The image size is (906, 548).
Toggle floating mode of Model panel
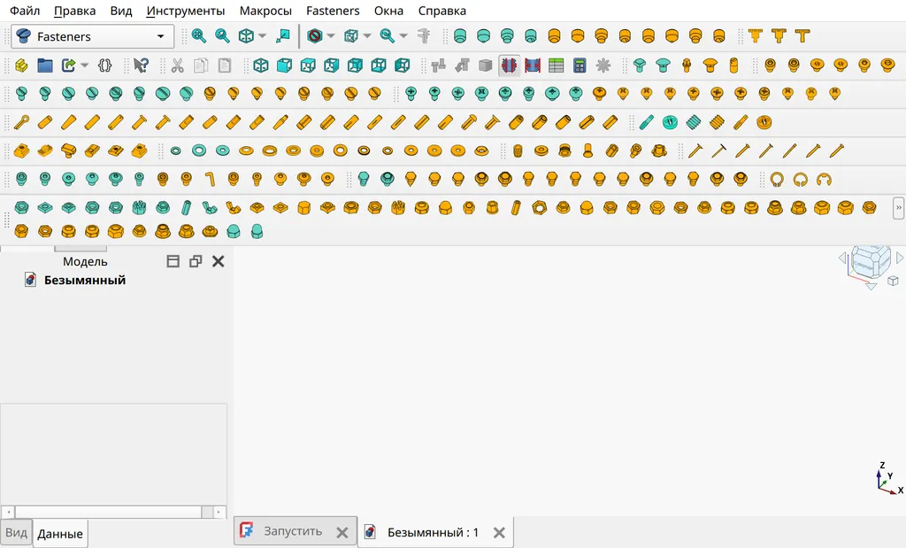[196, 261]
